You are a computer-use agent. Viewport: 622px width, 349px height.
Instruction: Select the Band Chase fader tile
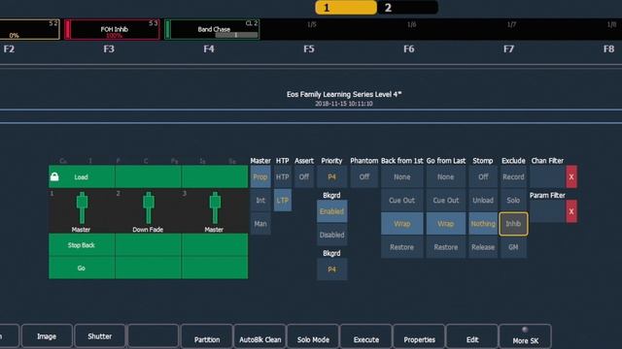(x=212, y=29)
